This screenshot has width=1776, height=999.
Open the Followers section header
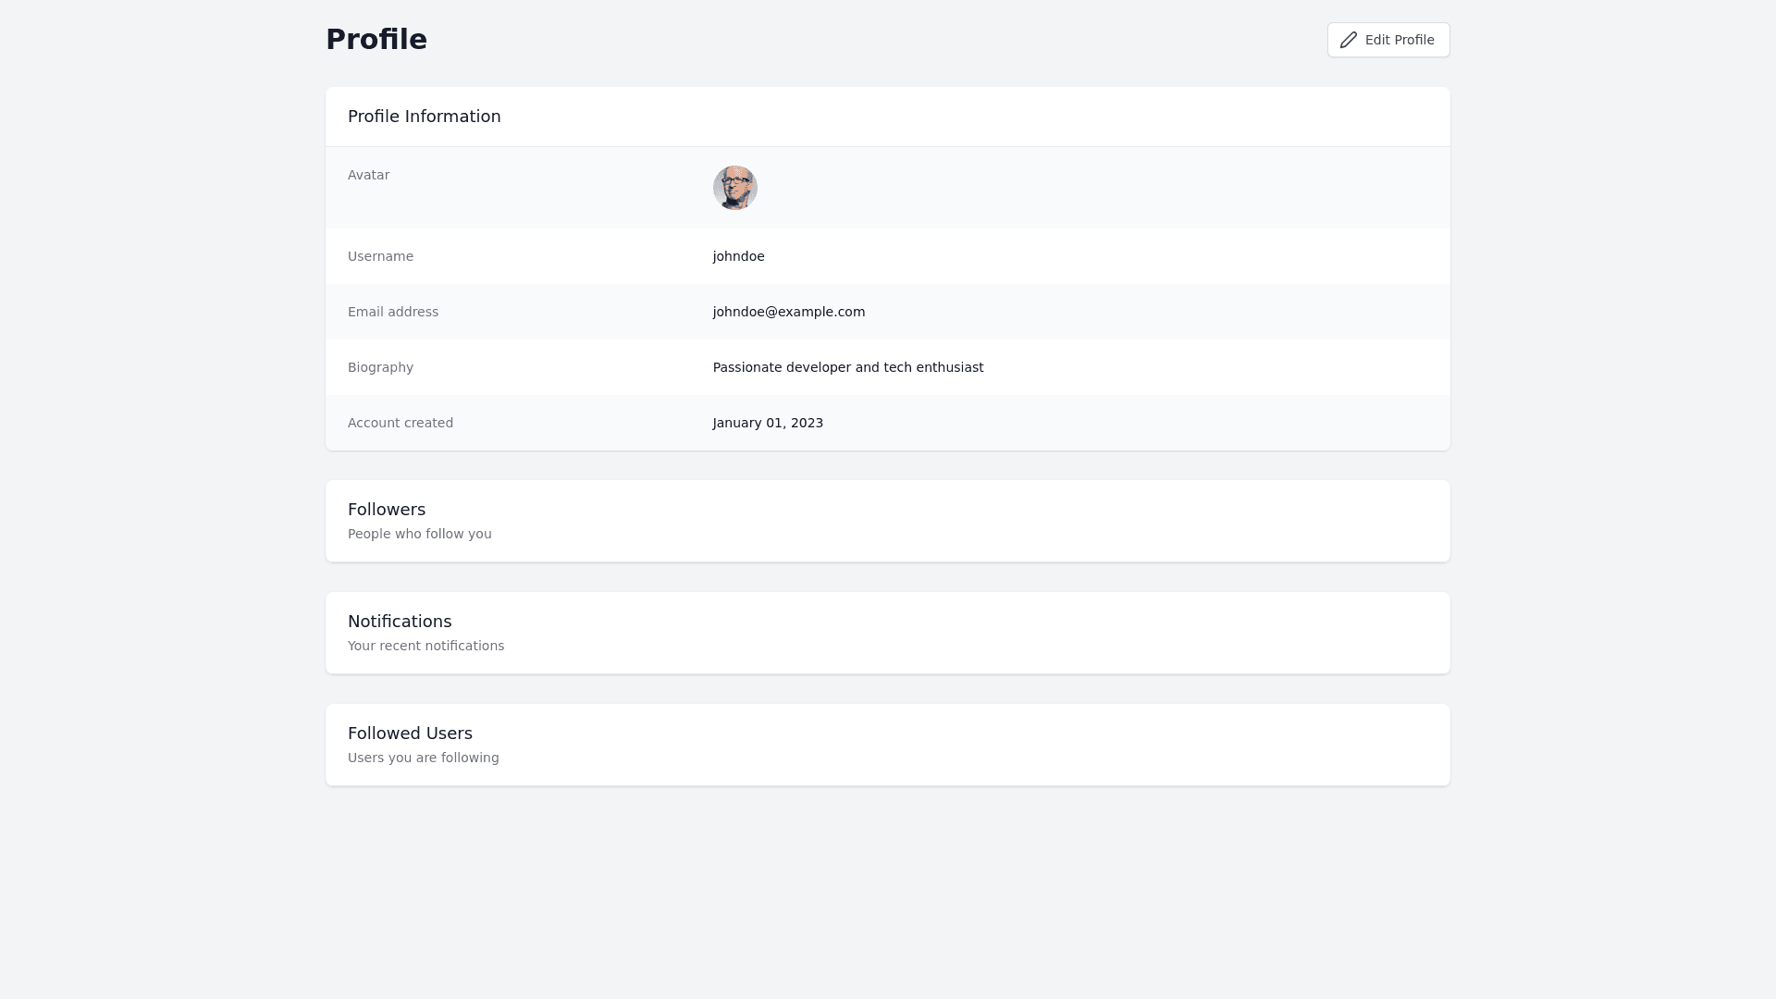coord(387,510)
